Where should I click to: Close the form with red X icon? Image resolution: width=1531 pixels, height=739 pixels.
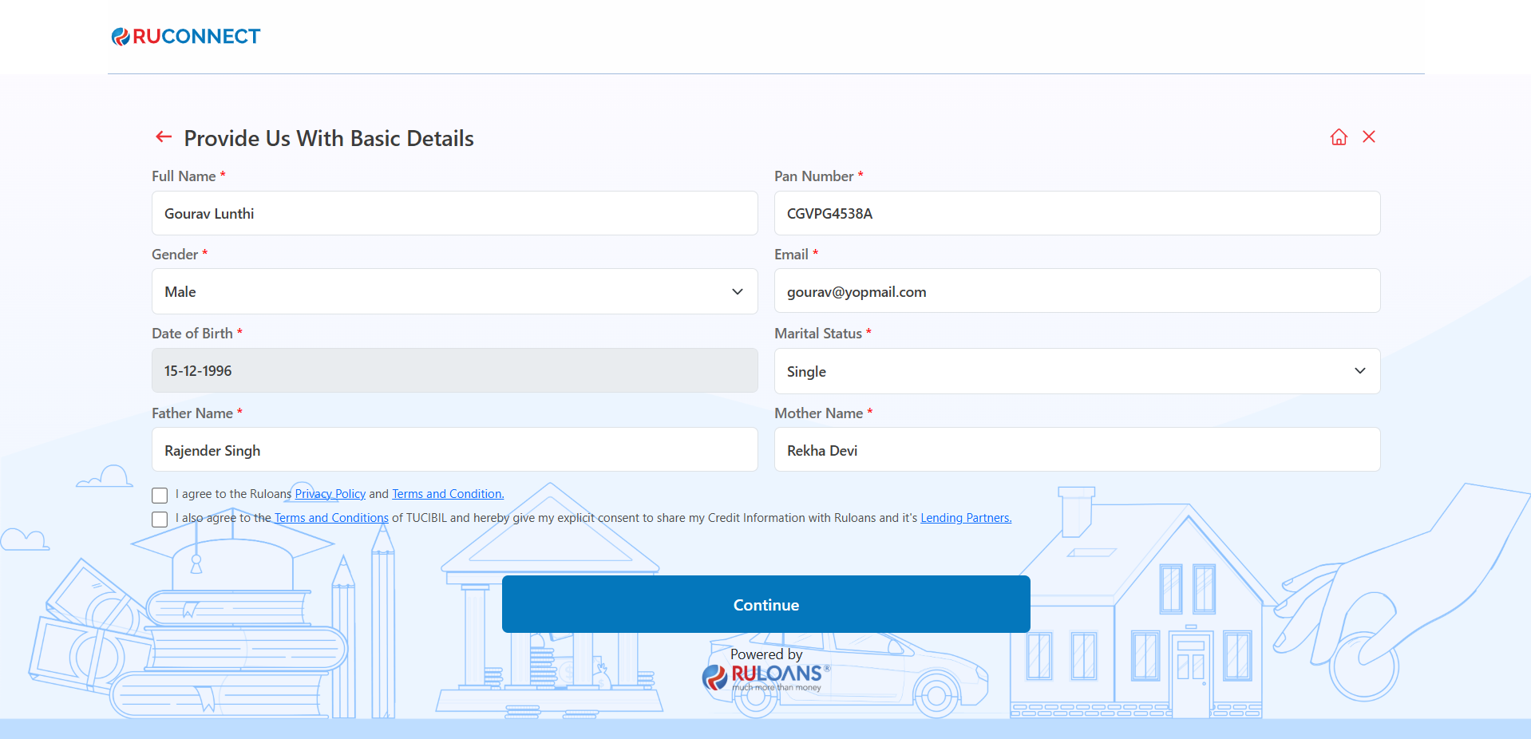(x=1368, y=137)
